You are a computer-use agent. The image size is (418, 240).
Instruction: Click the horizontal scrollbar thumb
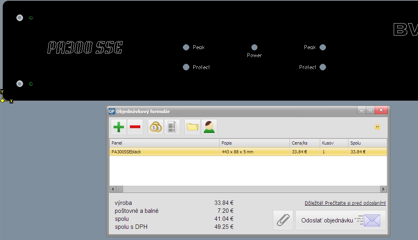click(120, 189)
